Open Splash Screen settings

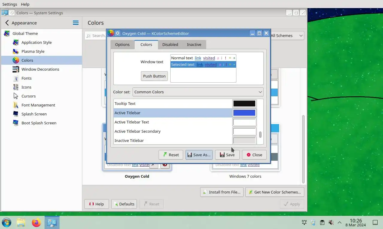tap(41, 114)
